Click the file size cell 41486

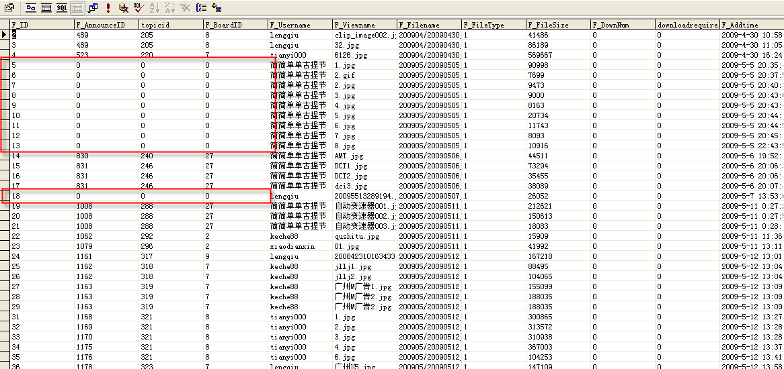click(x=558, y=35)
